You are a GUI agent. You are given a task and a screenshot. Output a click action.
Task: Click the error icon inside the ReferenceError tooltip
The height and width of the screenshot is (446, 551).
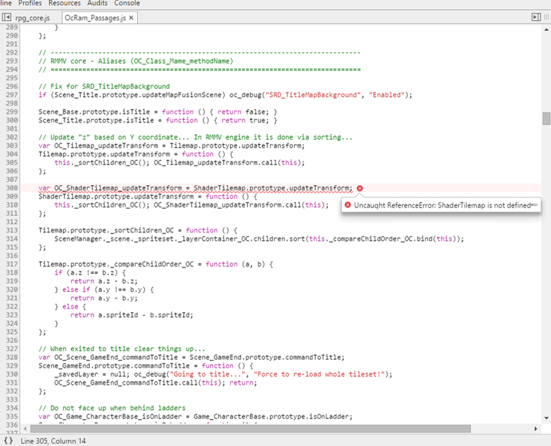[x=347, y=205]
